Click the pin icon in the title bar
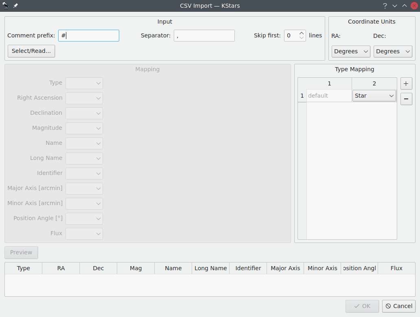Screen dimensions: 420x317 15,6
